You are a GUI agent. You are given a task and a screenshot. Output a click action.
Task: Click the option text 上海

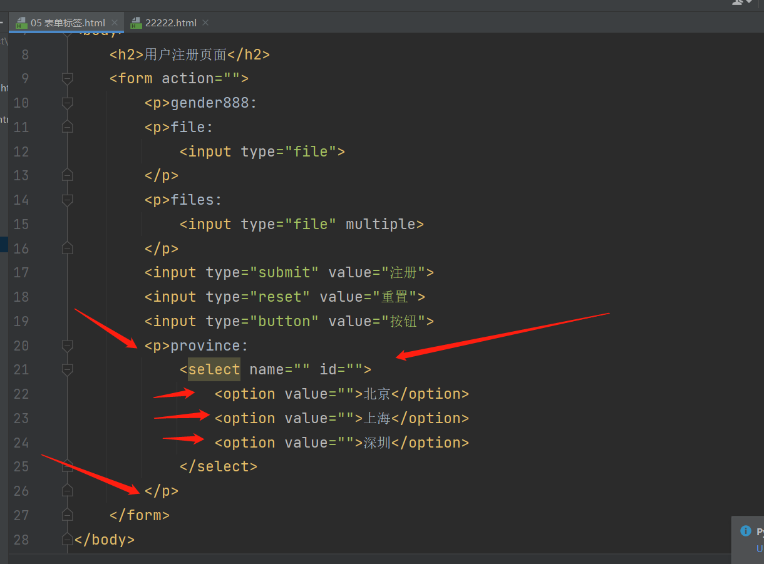[378, 418]
